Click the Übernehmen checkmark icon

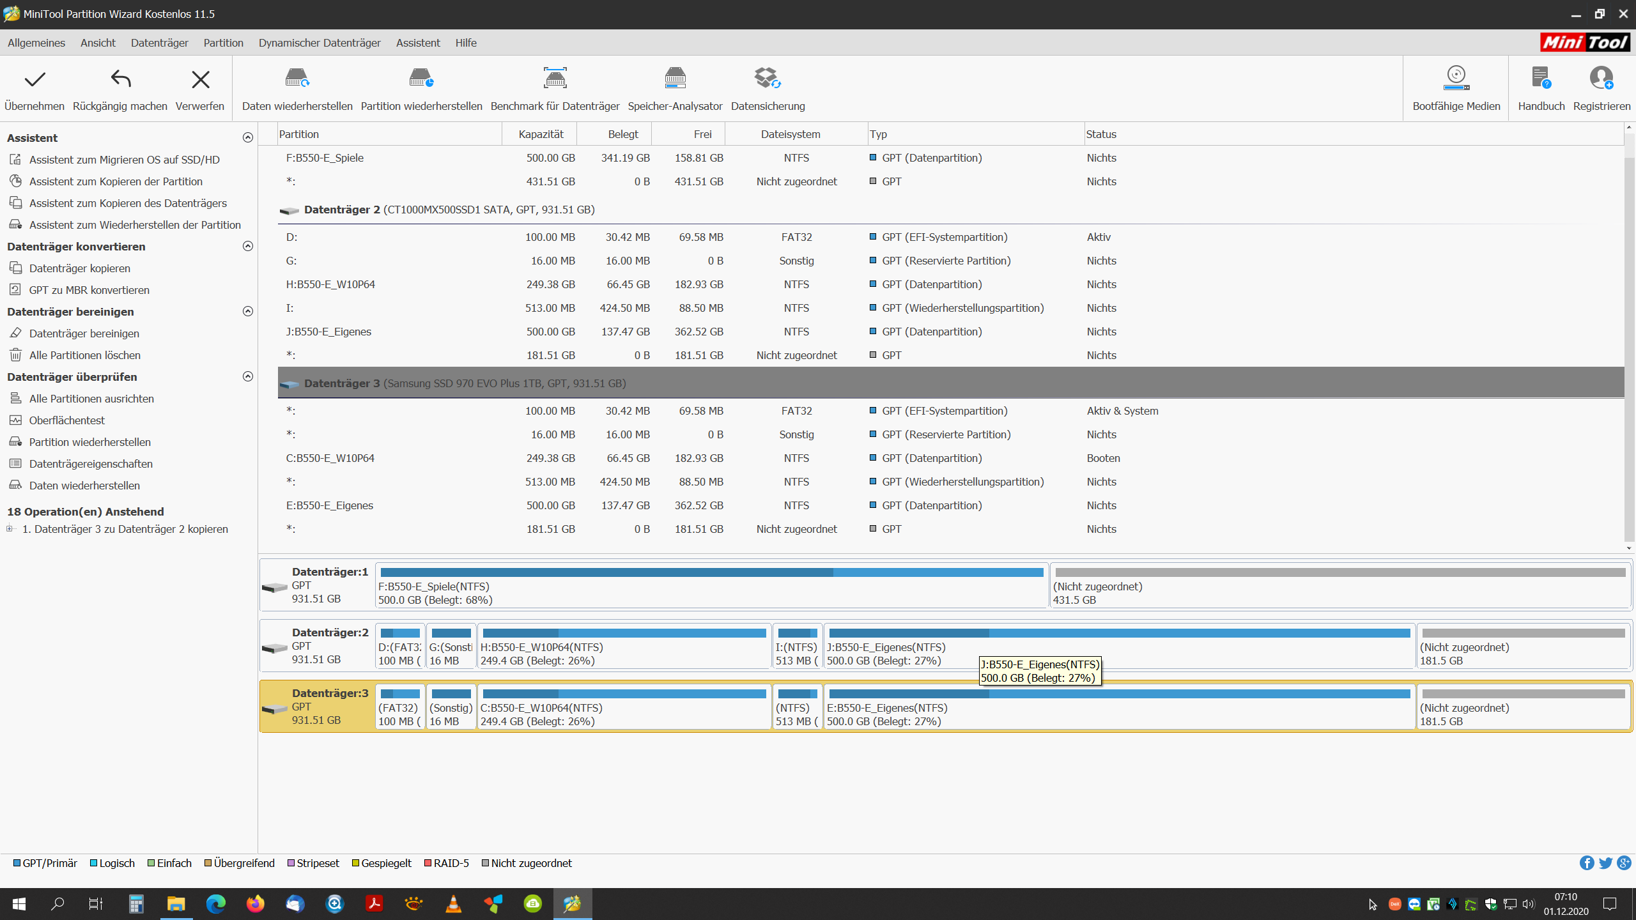tap(35, 80)
